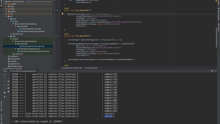Image resolution: width=220 pixels, height=124 pixels.
Task: Collapse the test folder
Action: coord(8,37)
